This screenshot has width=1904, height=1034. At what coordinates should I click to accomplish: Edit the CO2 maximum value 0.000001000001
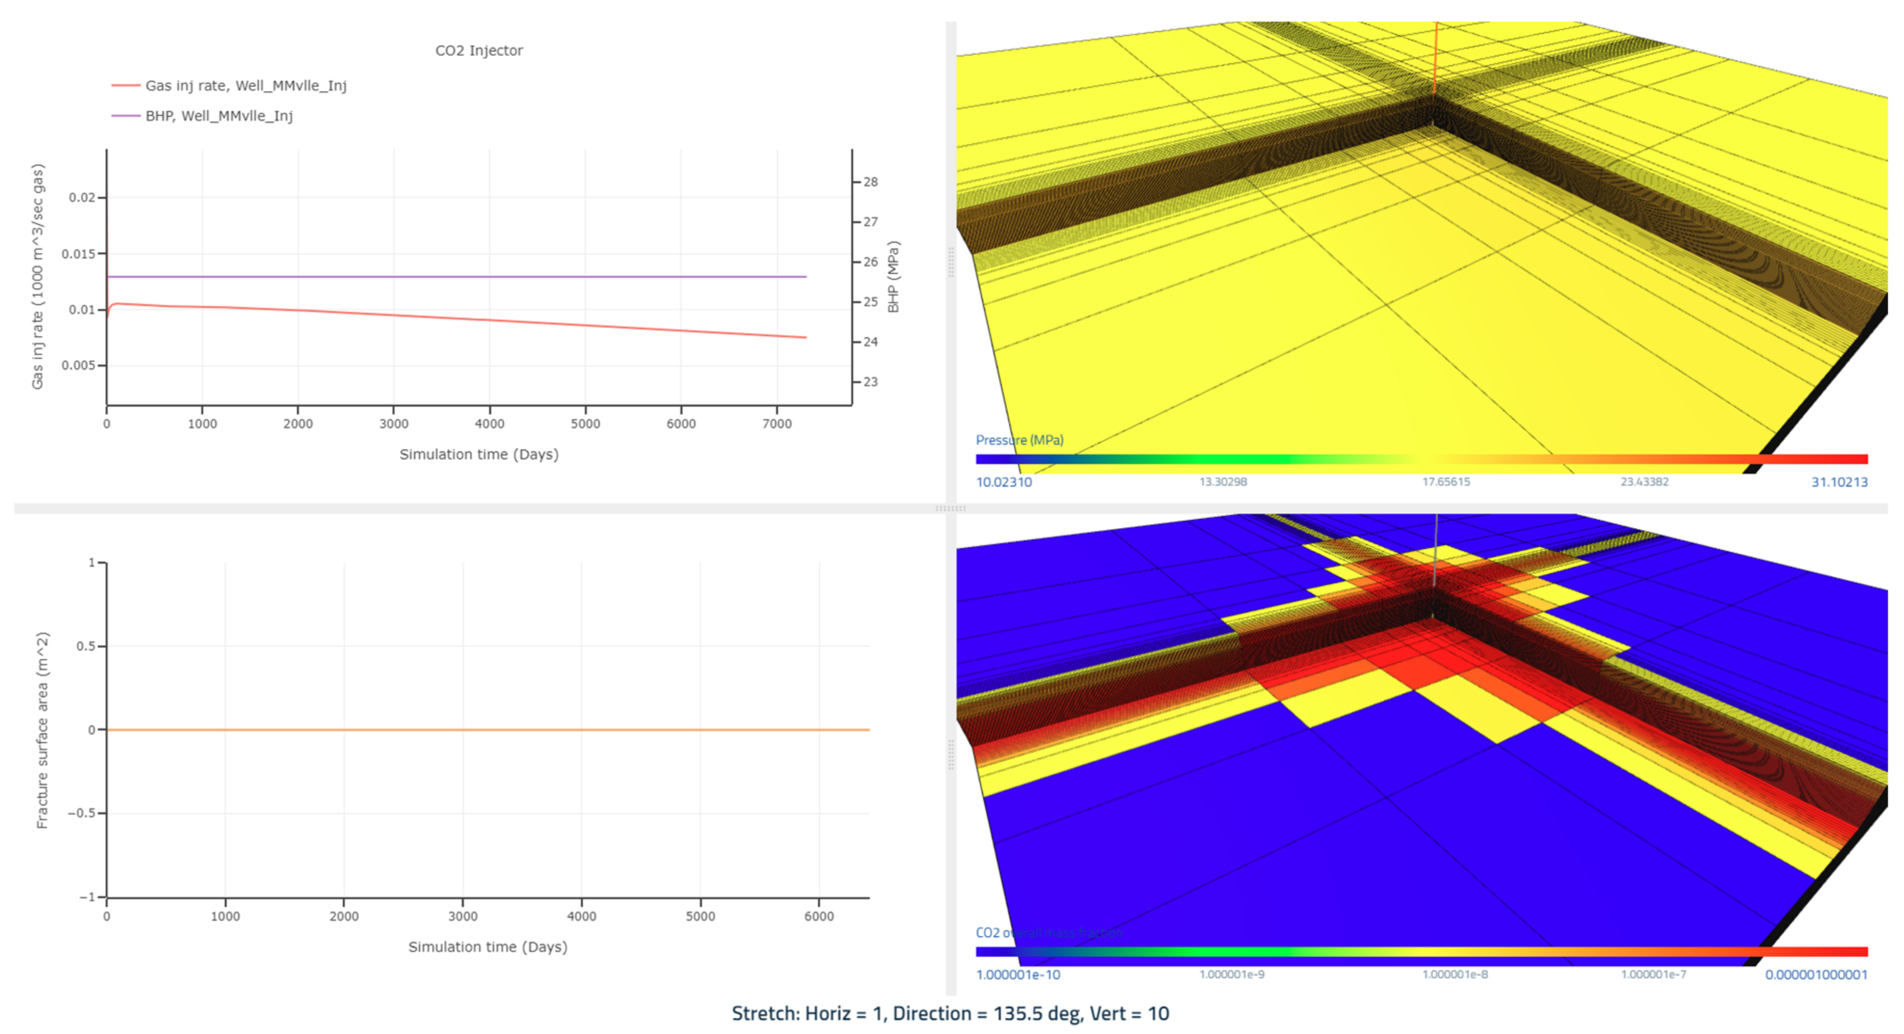pos(1816,975)
